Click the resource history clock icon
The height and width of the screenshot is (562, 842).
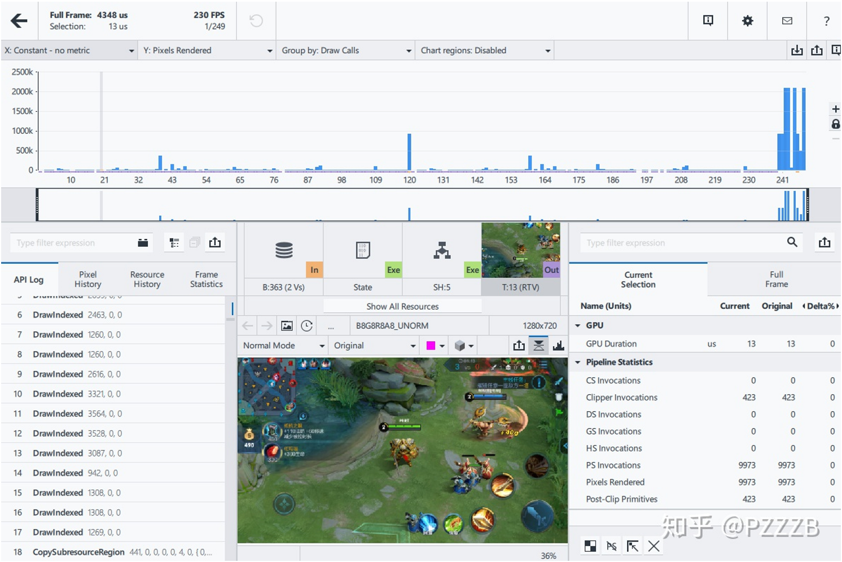point(306,326)
